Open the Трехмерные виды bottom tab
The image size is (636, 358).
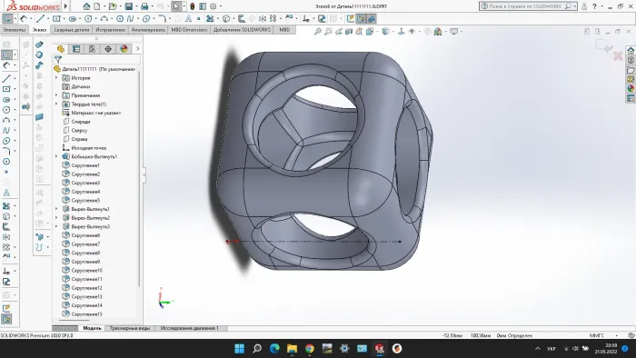[129, 328]
